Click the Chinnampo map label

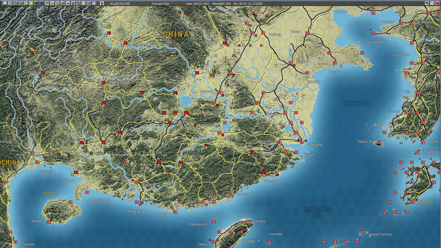pos(402,55)
